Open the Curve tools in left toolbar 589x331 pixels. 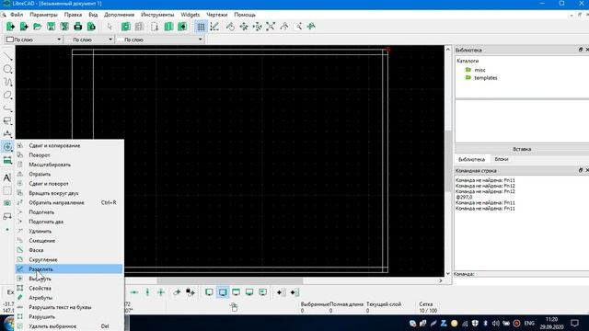pyautogui.click(x=7, y=82)
